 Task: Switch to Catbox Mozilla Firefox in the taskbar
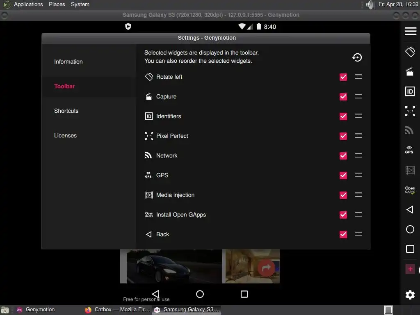pyautogui.click(x=117, y=310)
